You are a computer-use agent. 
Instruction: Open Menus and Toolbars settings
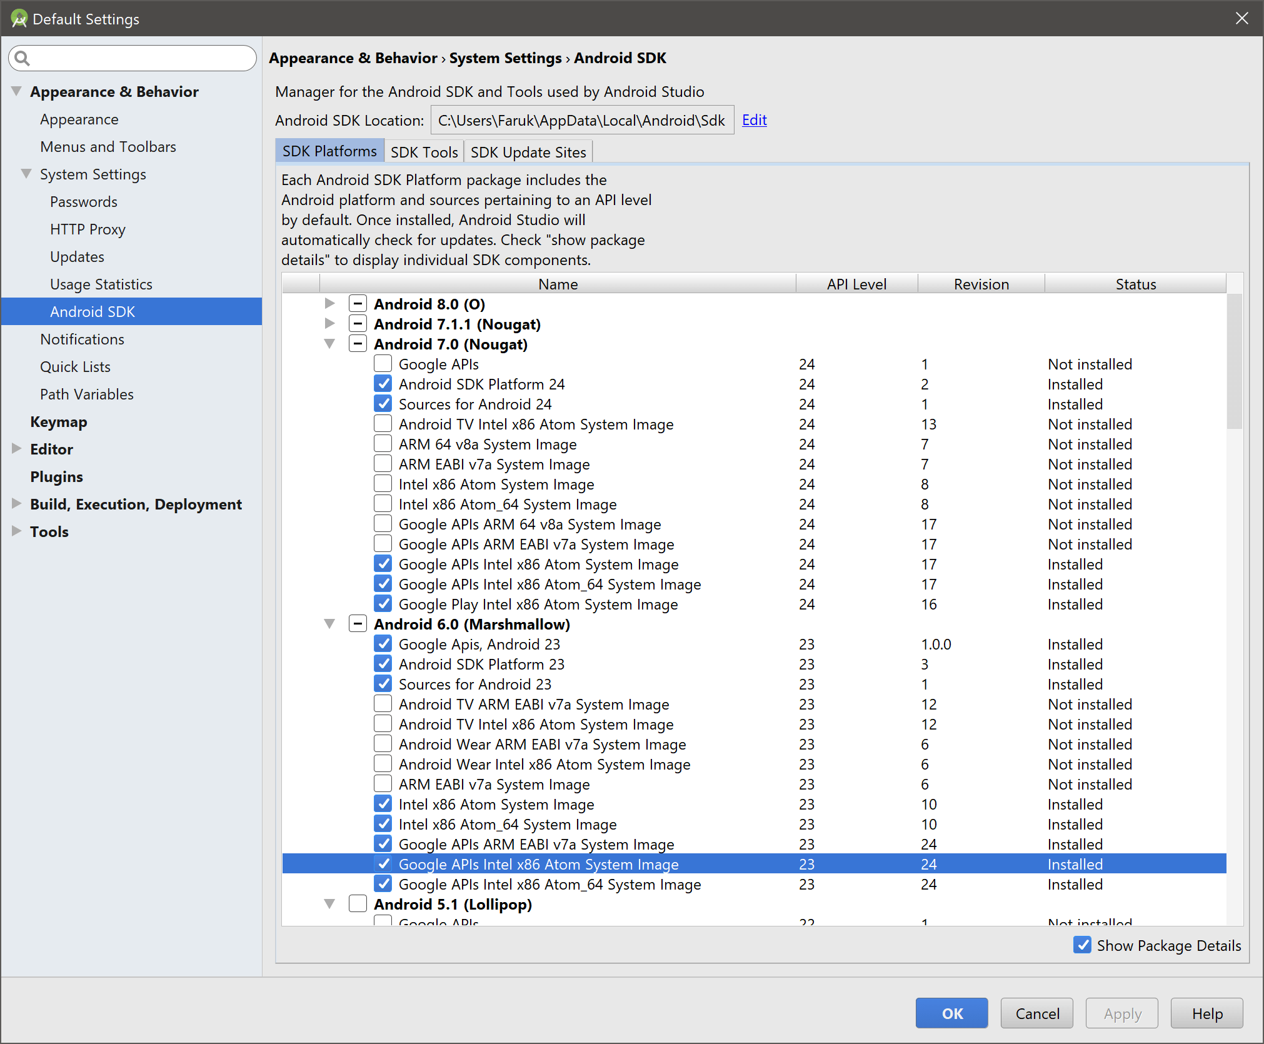(108, 147)
